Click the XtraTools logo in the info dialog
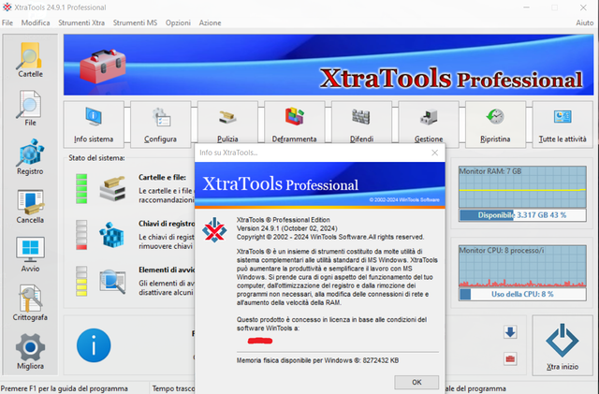 click(214, 230)
